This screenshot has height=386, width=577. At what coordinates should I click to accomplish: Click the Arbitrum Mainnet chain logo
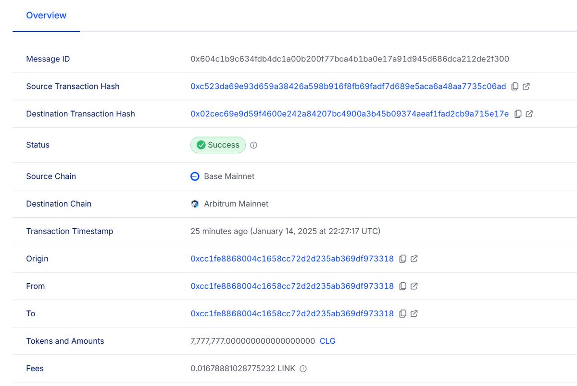pyautogui.click(x=195, y=203)
